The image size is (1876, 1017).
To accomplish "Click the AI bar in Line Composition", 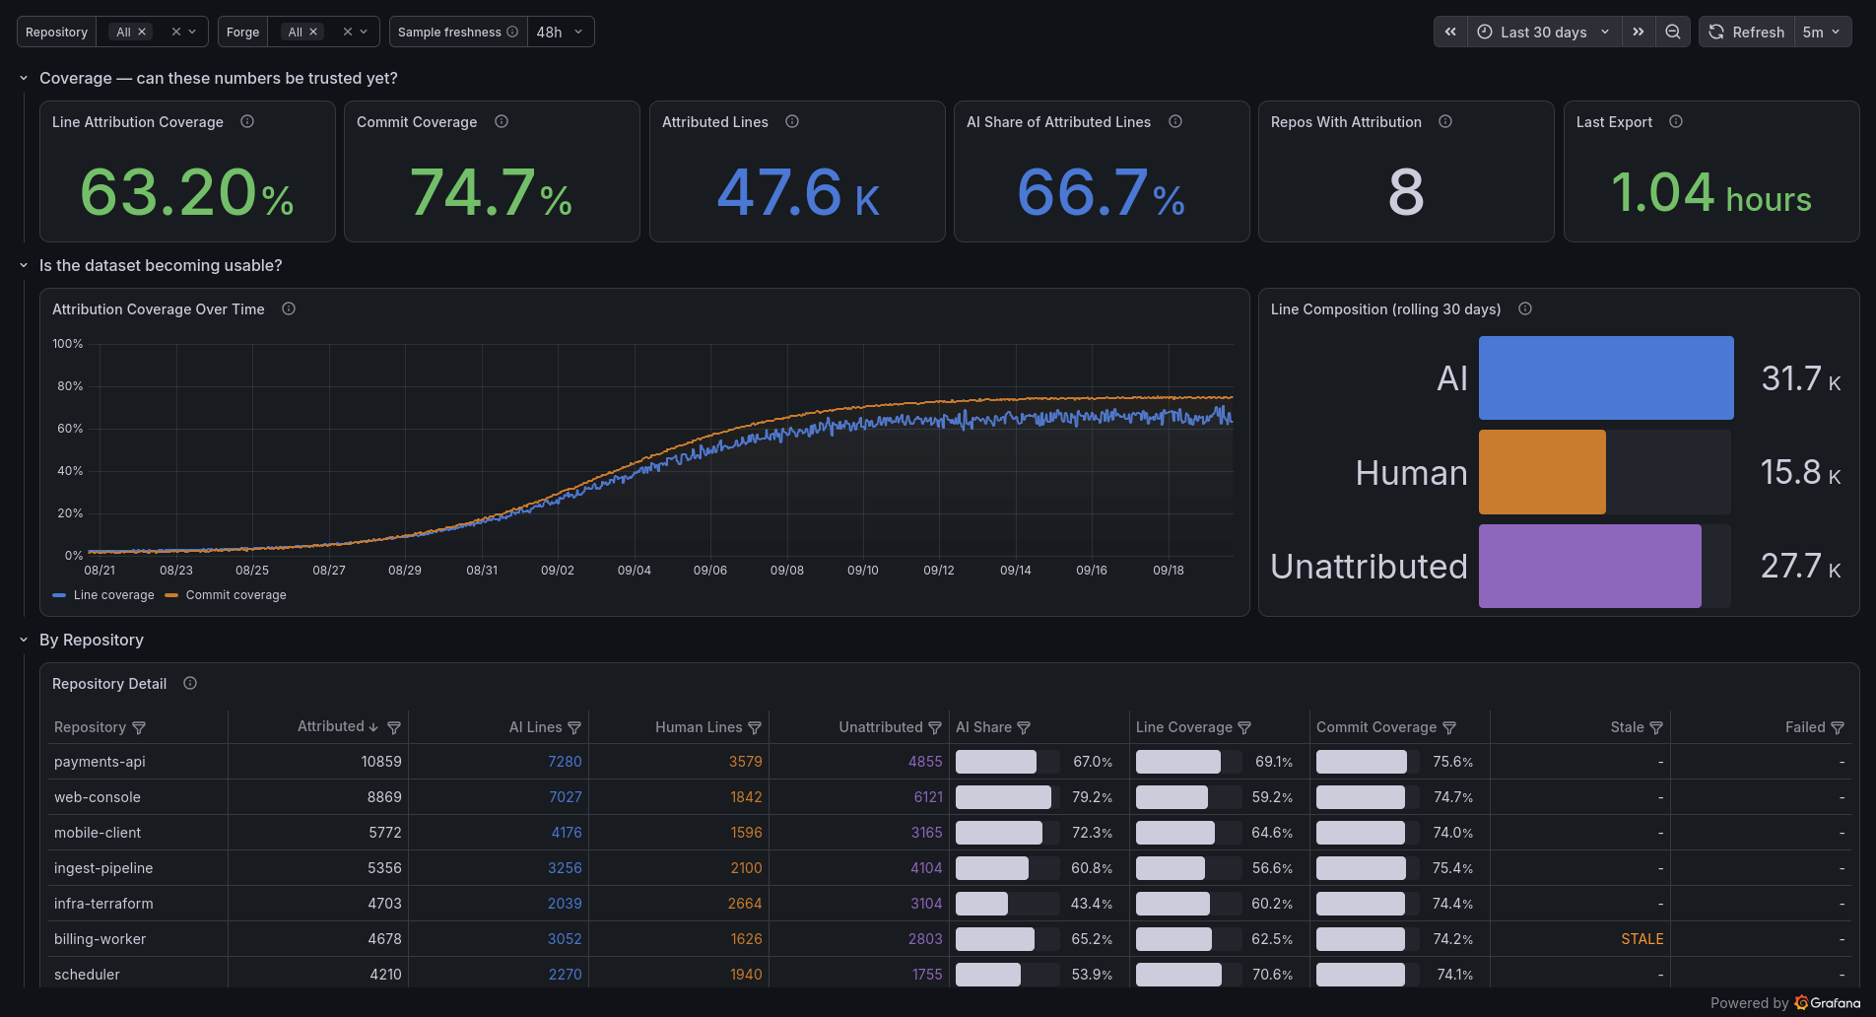I will pos(1606,377).
